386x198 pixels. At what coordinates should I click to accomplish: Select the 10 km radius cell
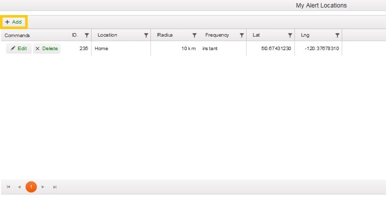(x=188, y=49)
